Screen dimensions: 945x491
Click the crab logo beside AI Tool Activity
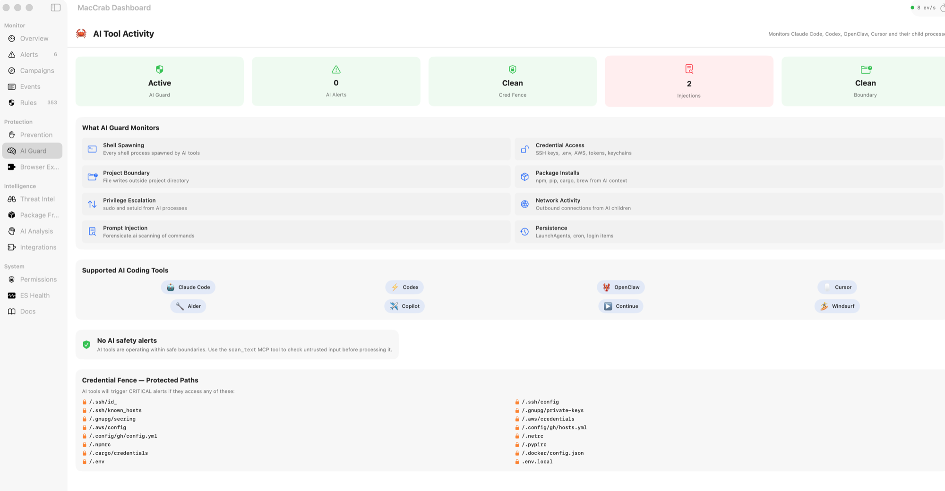click(x=81, y=34)
